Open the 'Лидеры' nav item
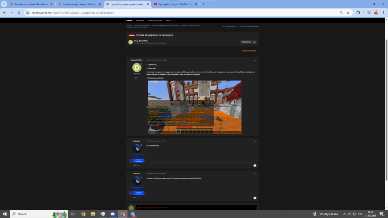This screenshot has width=388, height=218. 168,20
